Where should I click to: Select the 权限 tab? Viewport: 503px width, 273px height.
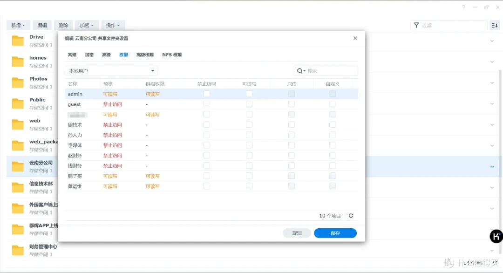click(x=123, y=55)
